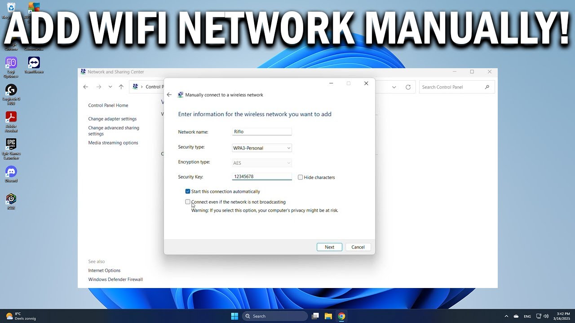Go back in the wireless network wizard
The image size is (575, 323).
click(169, 95)
